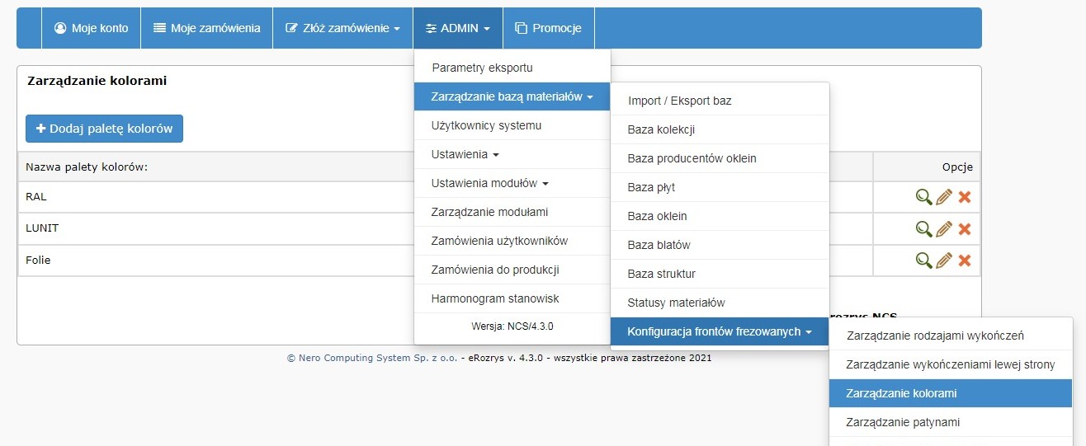Expand the Ustawienia submenu
Image resolution: width=1086 pixels, height=446 pixels.
(465, 154)
